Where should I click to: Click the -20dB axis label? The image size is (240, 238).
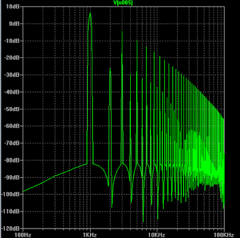point(12,57)
